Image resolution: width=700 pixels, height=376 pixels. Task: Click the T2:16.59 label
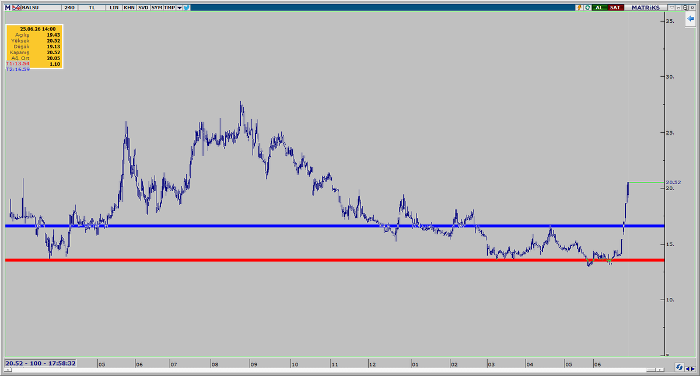17,69
